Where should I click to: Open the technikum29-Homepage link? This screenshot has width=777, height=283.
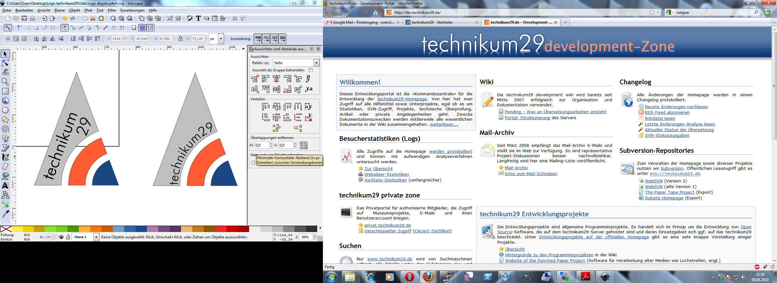point(402,99)
